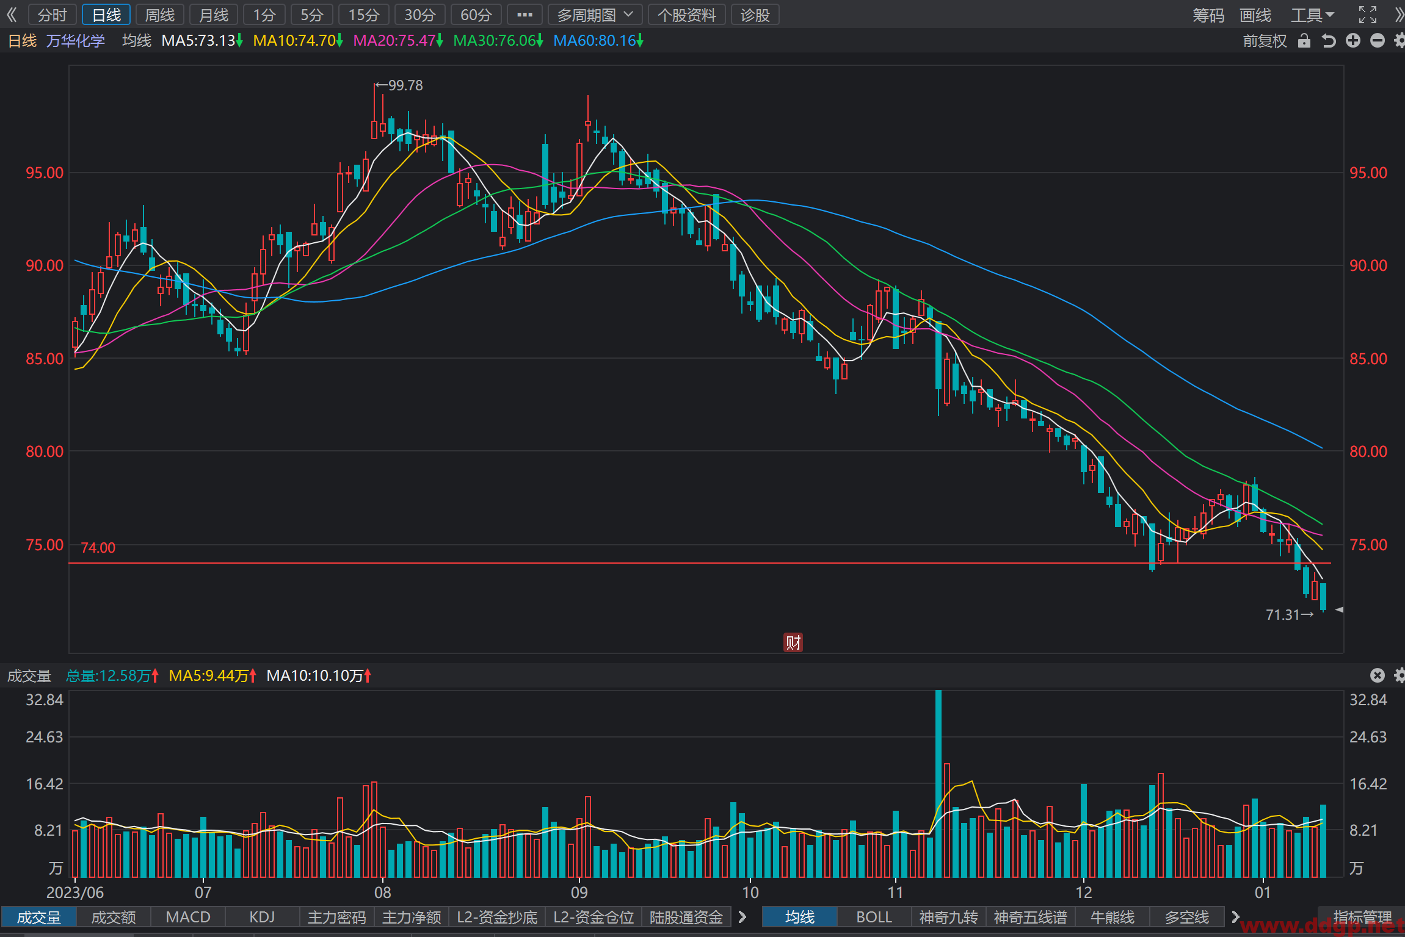Image resolution: width=1405 pixels, height=937 pixels.
Task: Select the 30分 period
Action: pyautogui.click(x=420, y=15)
